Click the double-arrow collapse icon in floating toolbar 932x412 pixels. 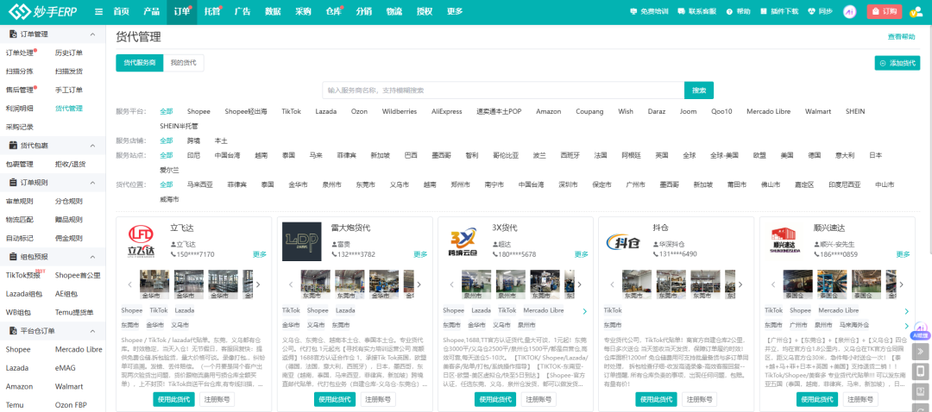920,351
